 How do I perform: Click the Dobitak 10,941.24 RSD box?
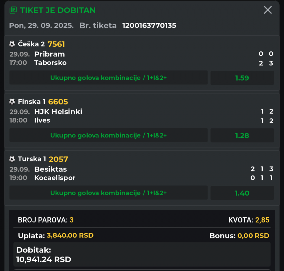(x=142, y=254)
